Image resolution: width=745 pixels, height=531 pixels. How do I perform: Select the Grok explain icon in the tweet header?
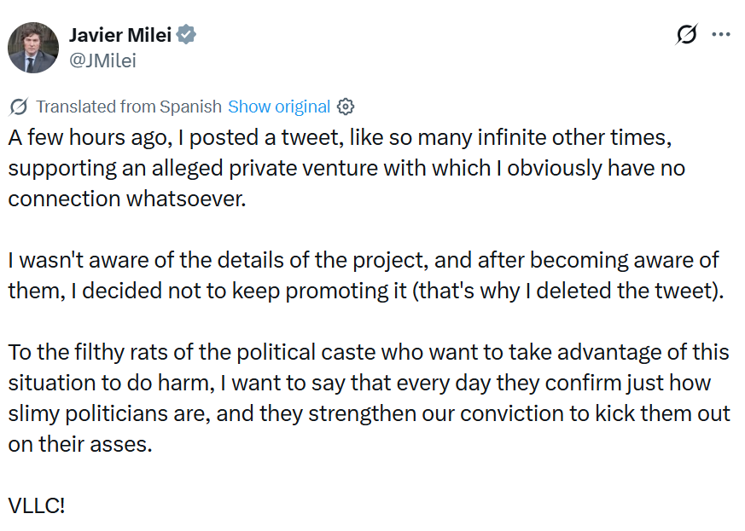tap(685, 32)
